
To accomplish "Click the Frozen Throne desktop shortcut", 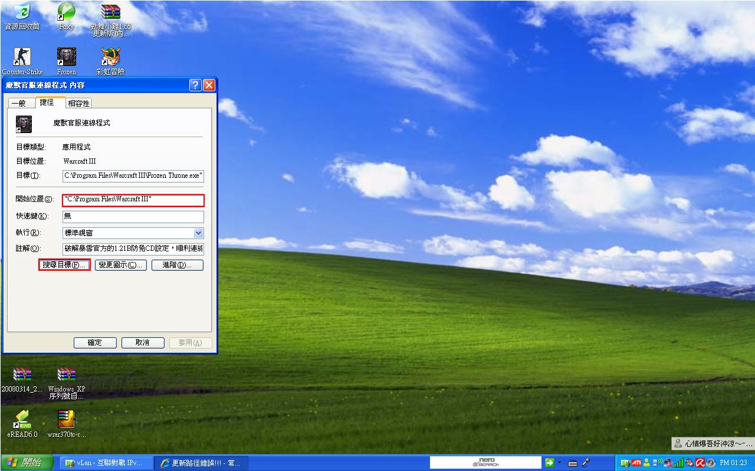I will tap(66, 58).
